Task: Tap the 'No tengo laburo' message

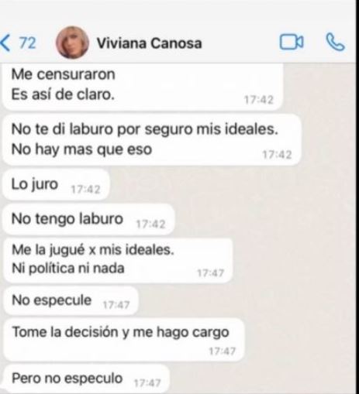Action: [x=88, y=220]
